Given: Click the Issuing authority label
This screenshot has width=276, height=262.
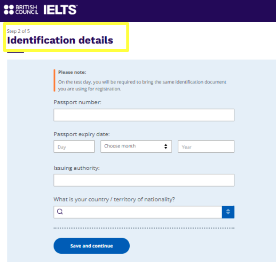Looking at the screenshot, I should point(77,168).
